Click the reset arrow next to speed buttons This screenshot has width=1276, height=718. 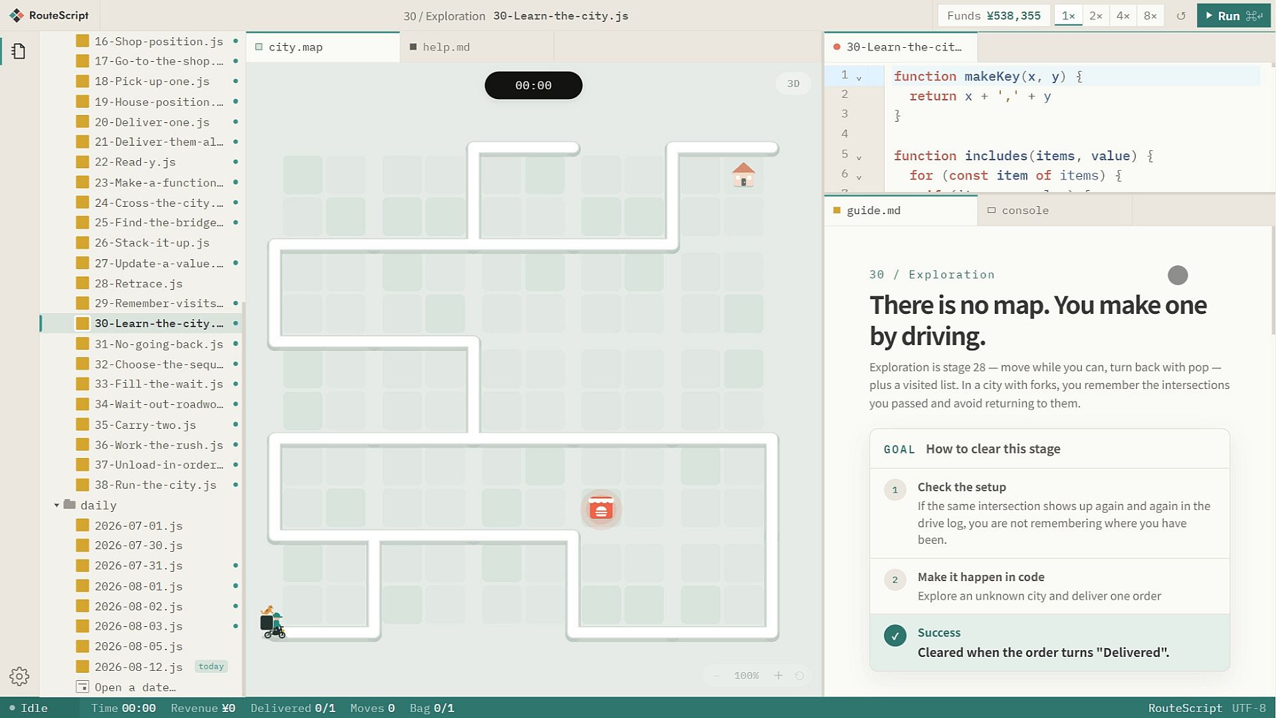coord(1181,15)
